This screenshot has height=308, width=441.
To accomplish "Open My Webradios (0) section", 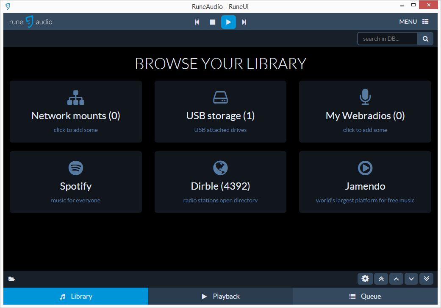I will 365,112.
